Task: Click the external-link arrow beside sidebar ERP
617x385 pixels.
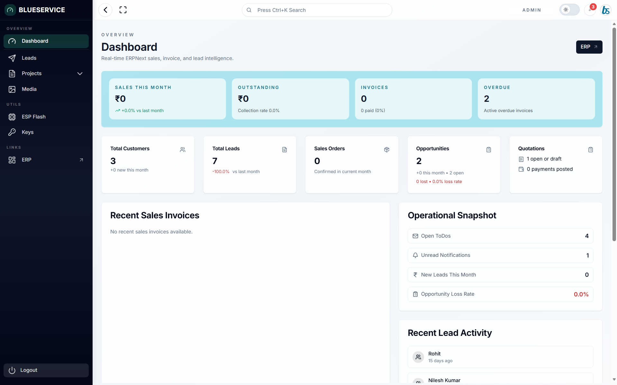Action: tap(81, 160)
